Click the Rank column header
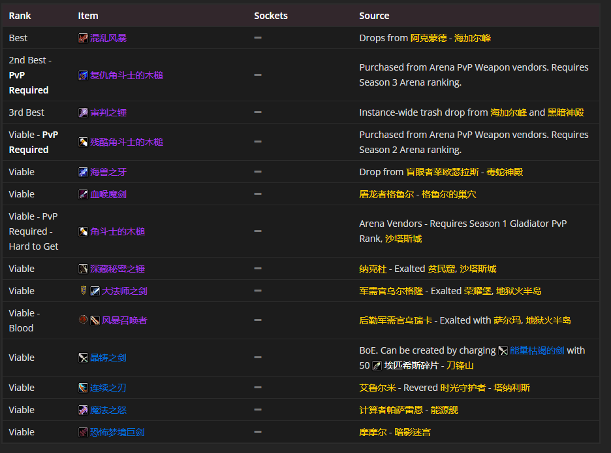 (20, 16)
